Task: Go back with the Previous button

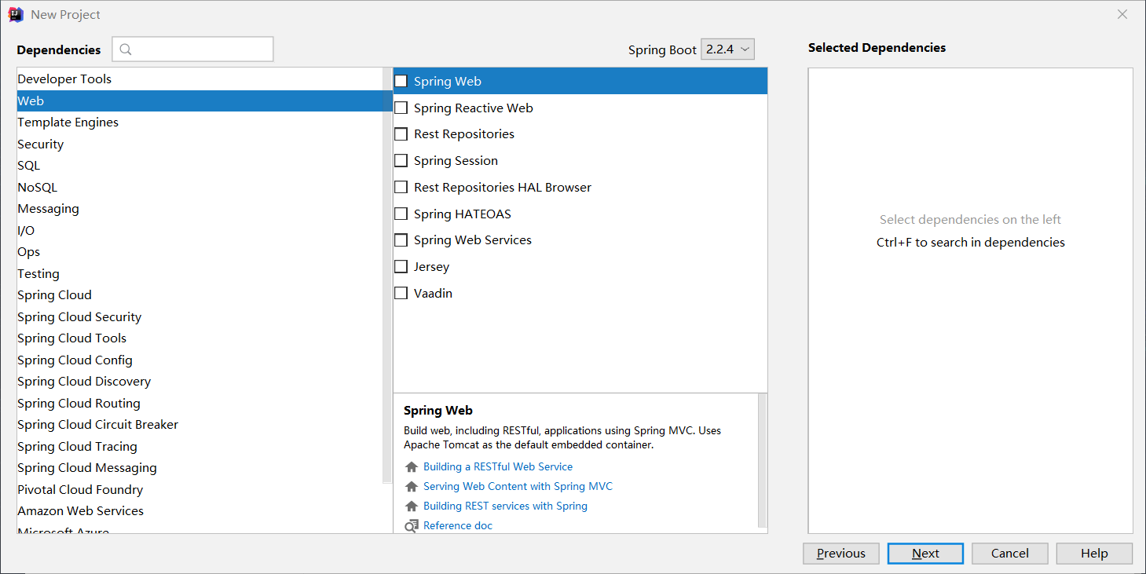Action: pos(840,554)
